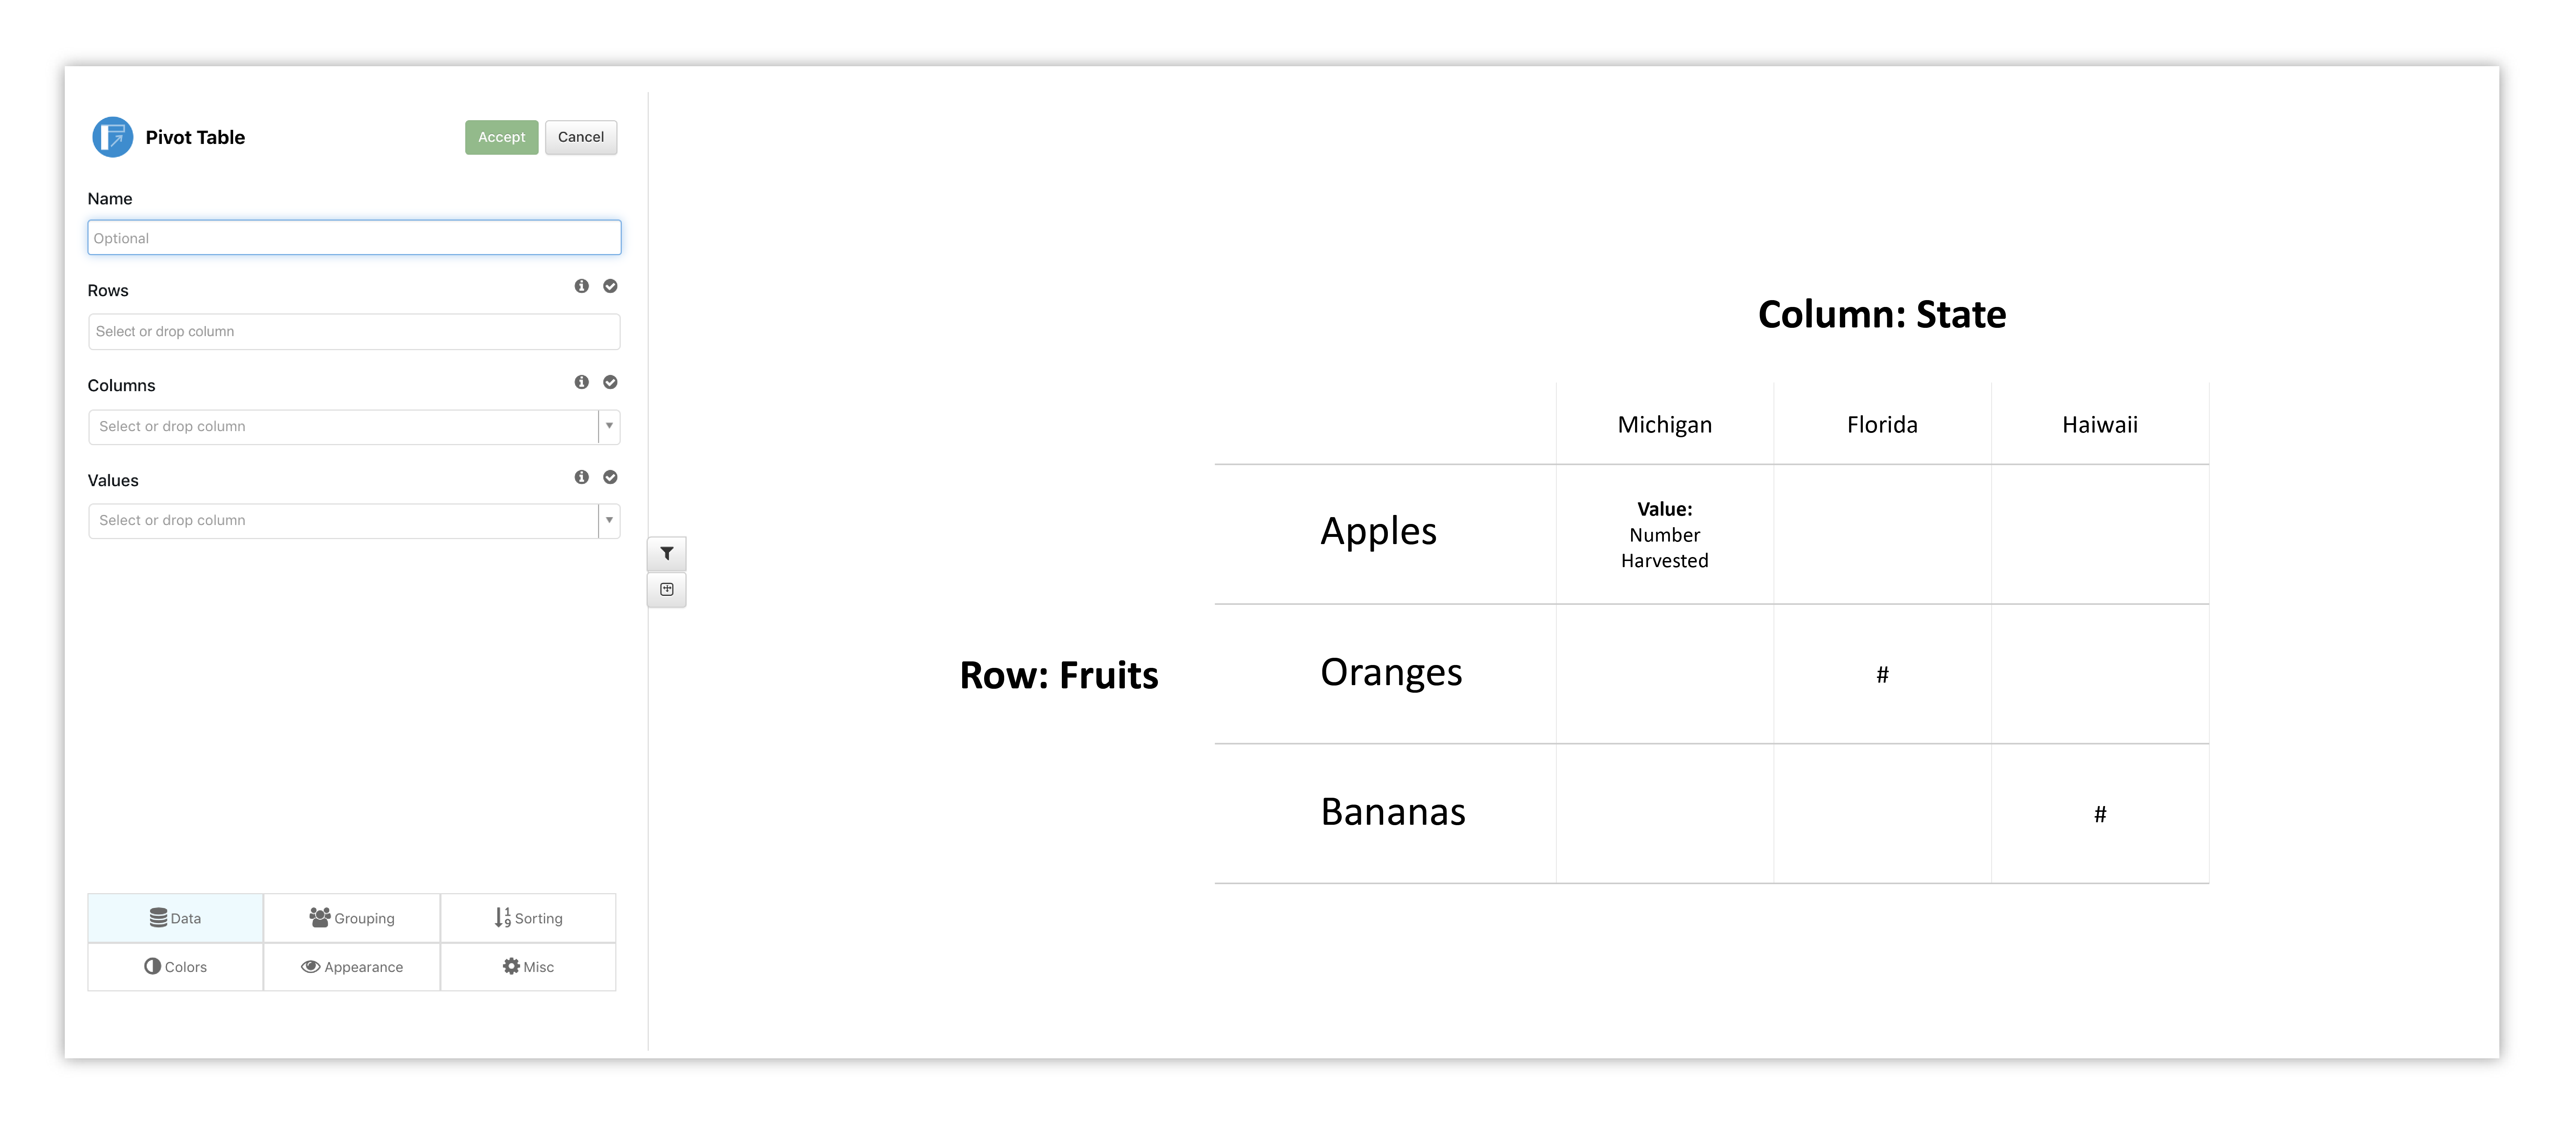Click the Pivot Table logo icon
The height and width of the screenshot is (1131, 2576).
click(112, 137)
